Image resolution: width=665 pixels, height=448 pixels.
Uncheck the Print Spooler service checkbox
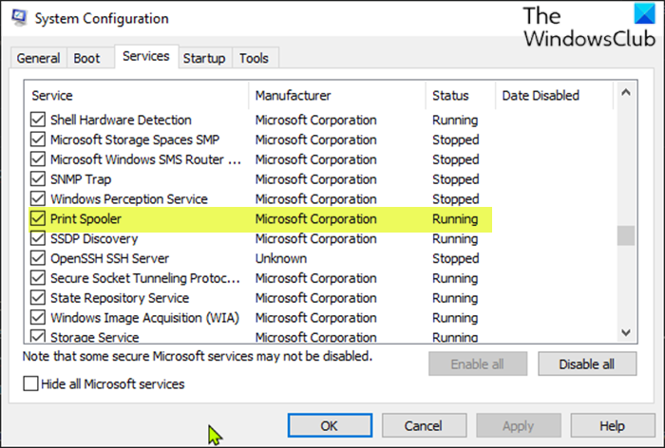click(x=38, y=219)
